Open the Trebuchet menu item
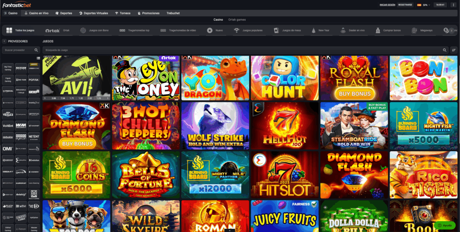This screenshot has height=232, width=460. click(173, 13)
